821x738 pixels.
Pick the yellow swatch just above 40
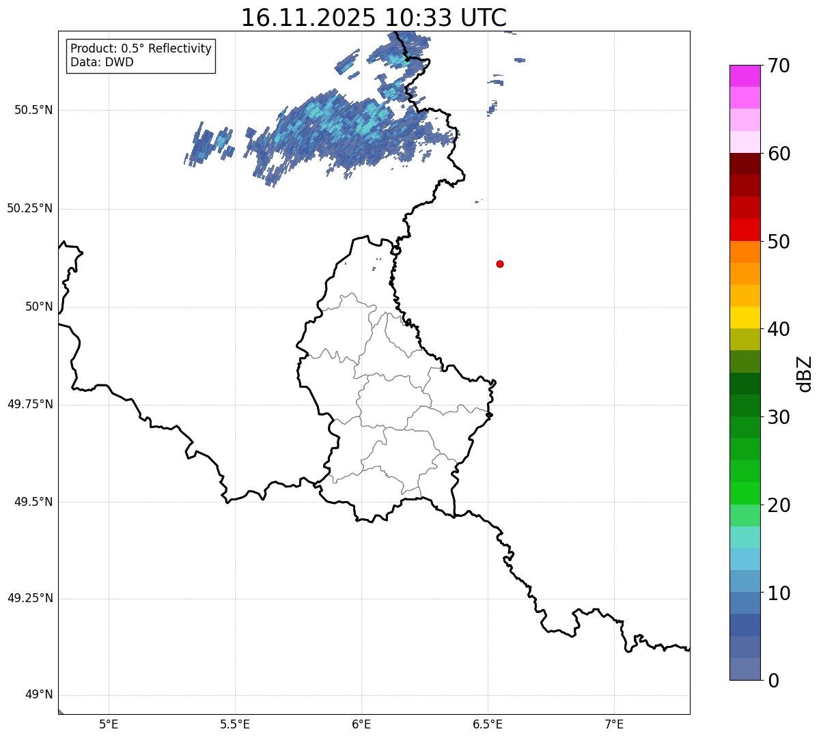point(745,317)
